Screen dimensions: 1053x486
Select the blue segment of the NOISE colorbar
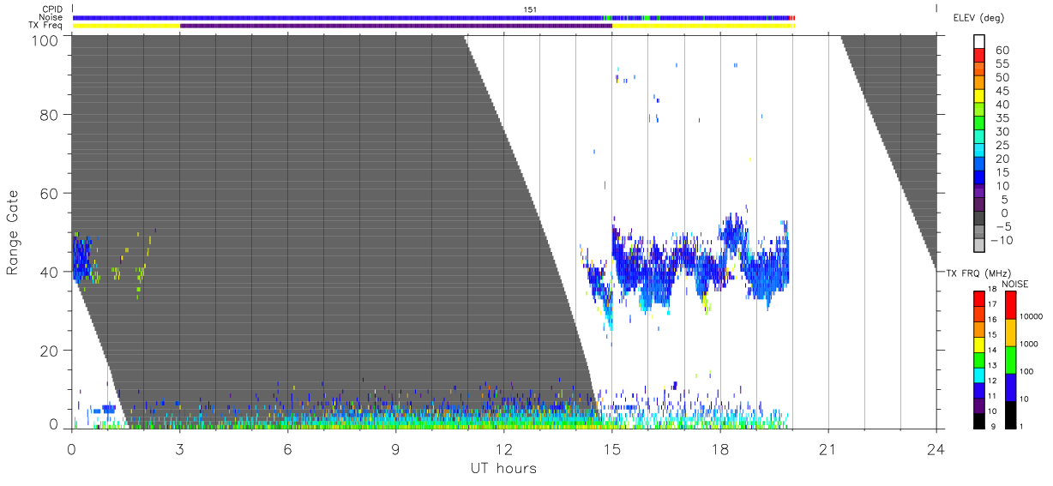[1010, 387]
